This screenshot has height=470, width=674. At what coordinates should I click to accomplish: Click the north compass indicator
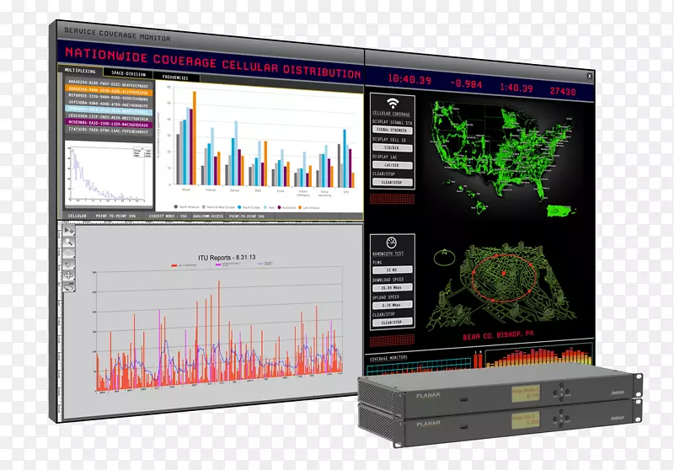pos(445,257)
